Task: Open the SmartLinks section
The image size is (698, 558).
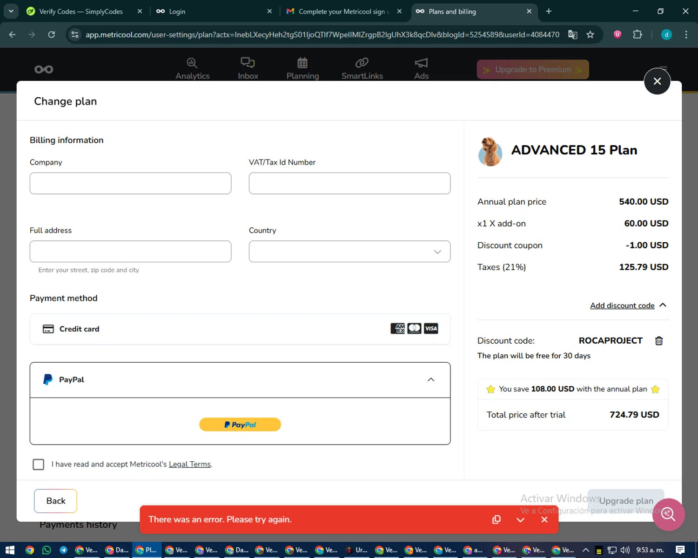Action: (362, 69)
